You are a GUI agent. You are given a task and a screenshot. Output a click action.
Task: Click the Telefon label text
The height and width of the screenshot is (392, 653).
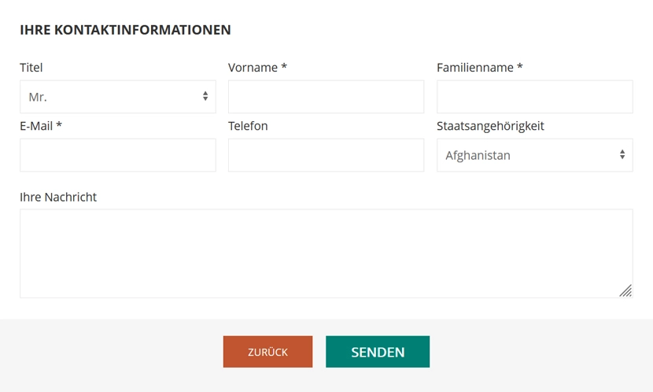point(248,126)
